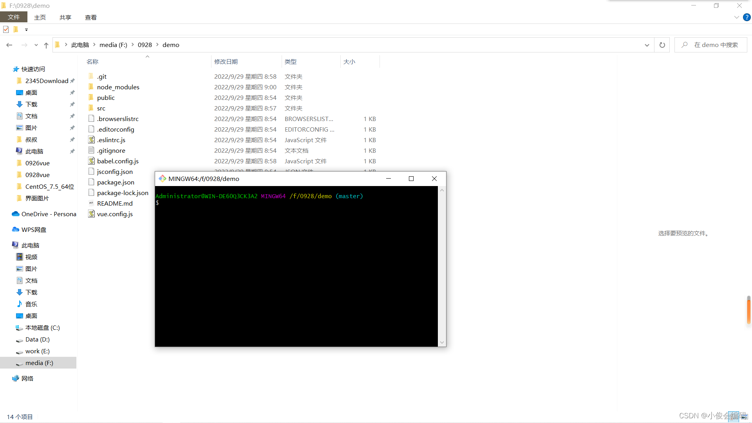Click the forward navigation arrow
Image resolution: width=752 pixels, height=423 pixels.
(x=24, y=45)
